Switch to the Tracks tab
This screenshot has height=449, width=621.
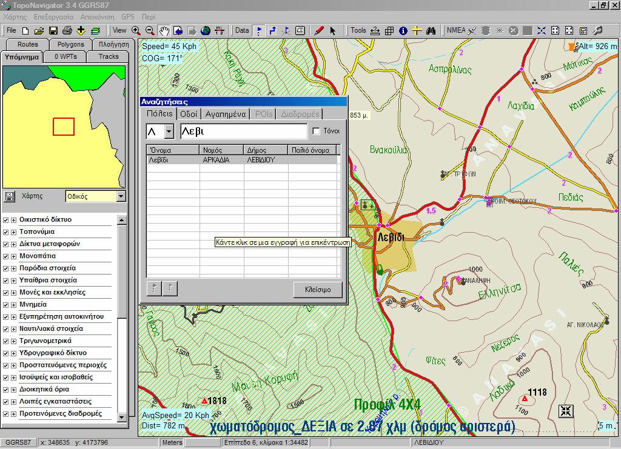pyautogui.click(x=109, y=56)
